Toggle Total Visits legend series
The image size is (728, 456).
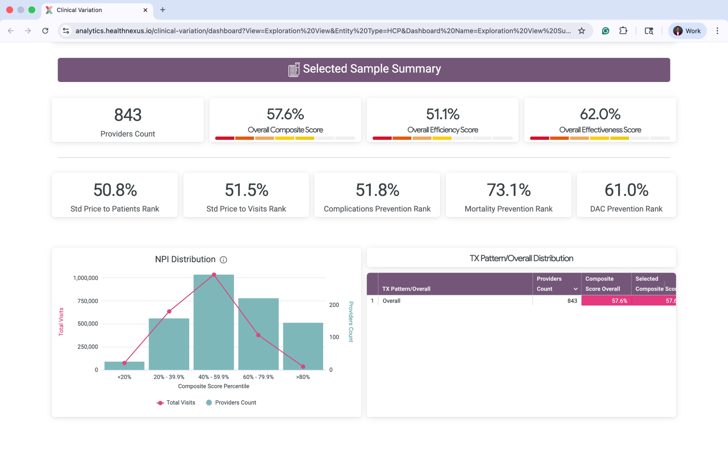176,403
